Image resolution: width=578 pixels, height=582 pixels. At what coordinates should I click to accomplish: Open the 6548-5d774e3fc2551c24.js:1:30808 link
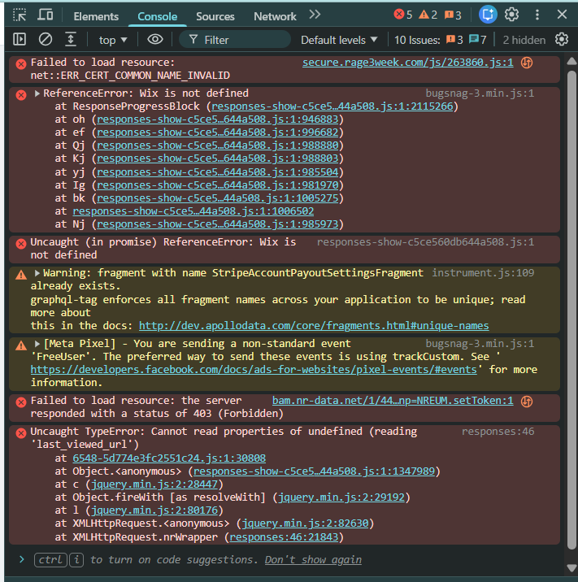coord(169,458)
